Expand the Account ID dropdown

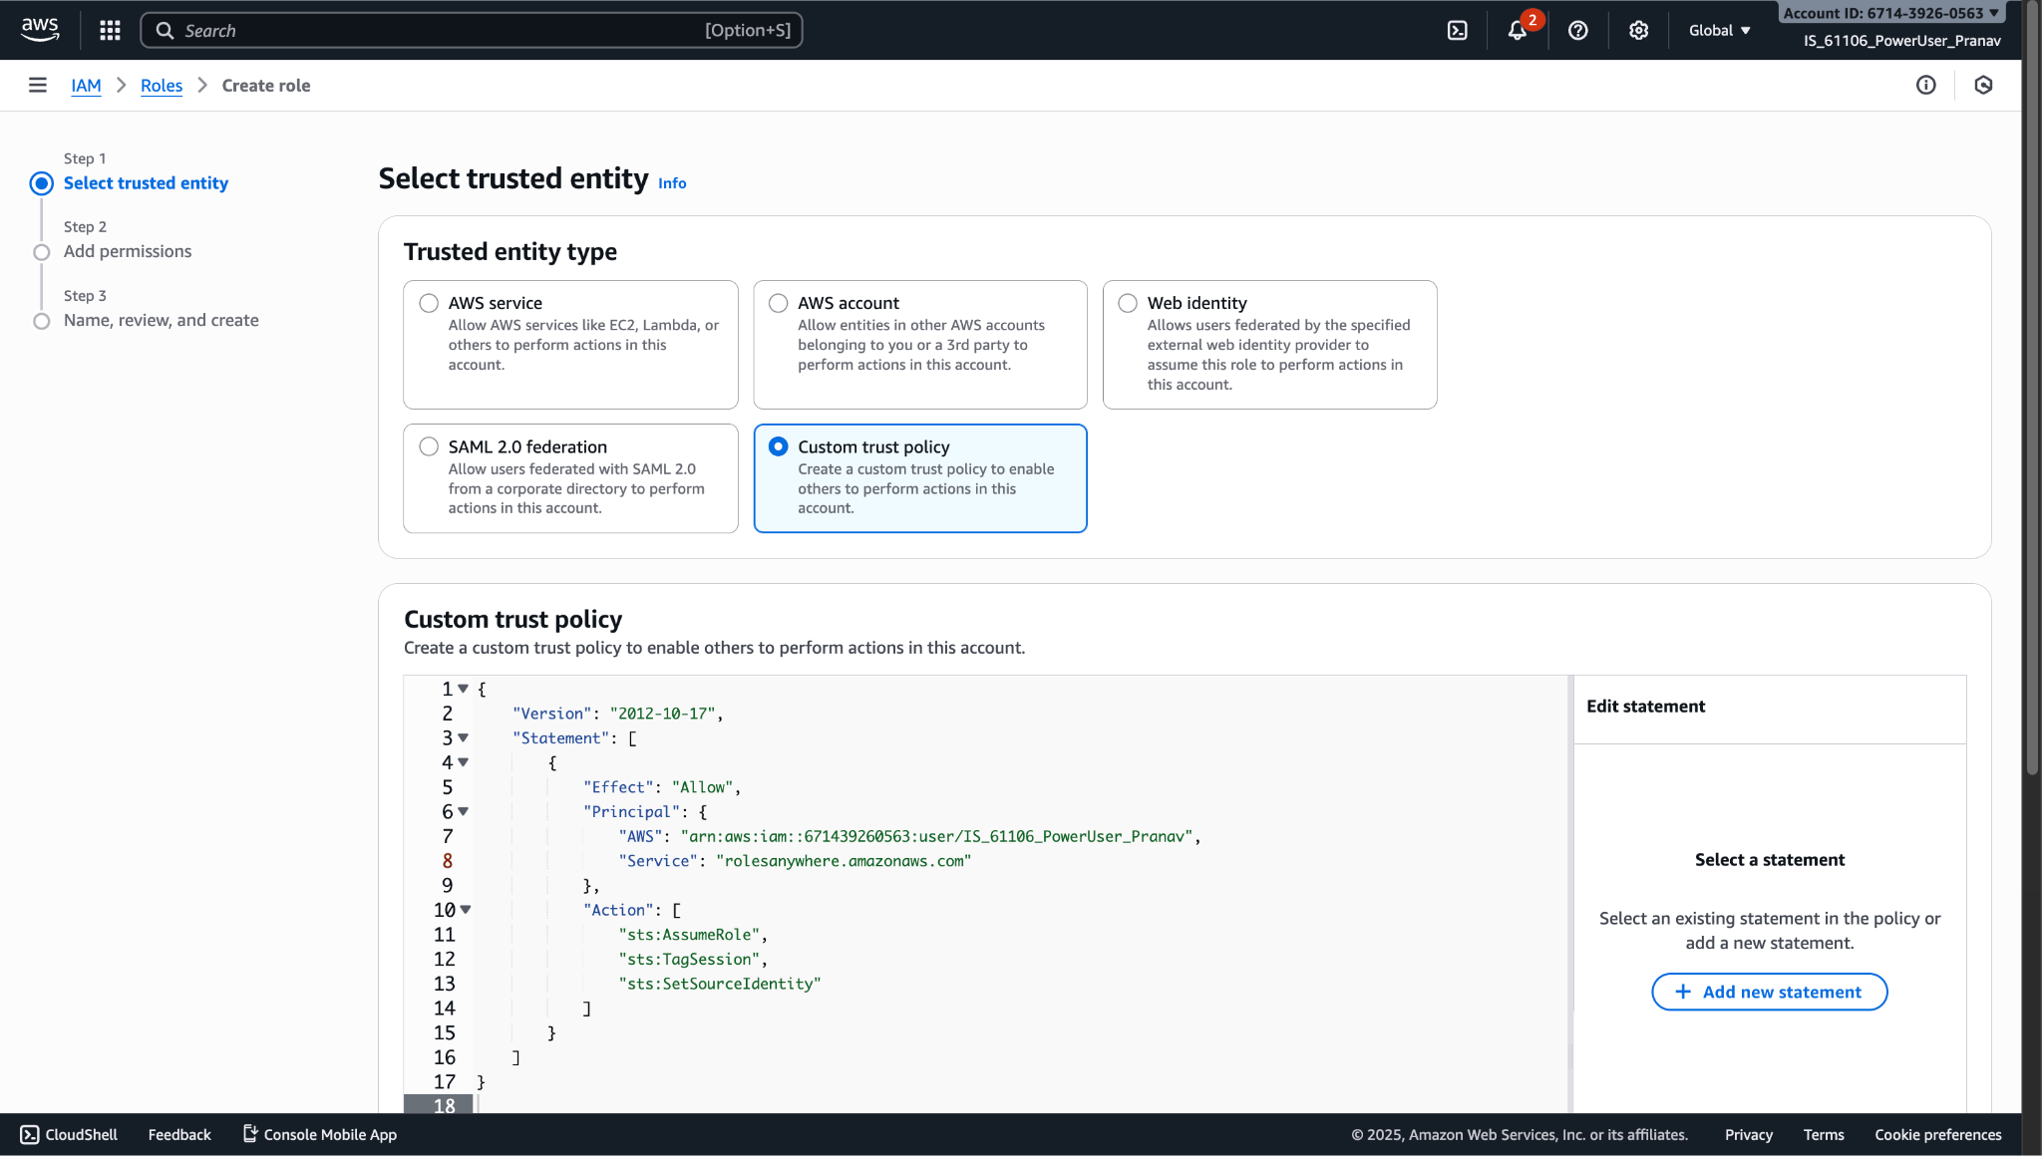(x=1890, y=13)
